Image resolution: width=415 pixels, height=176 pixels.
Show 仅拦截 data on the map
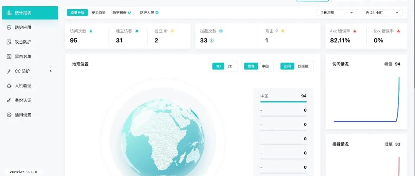coord(303,66)
